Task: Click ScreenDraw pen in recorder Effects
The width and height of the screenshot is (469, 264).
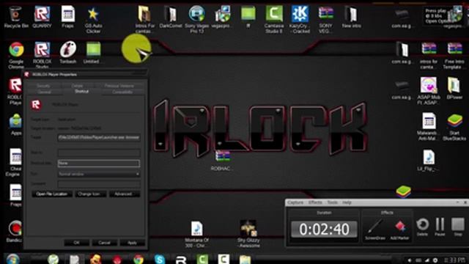Action: coord(375,229)
